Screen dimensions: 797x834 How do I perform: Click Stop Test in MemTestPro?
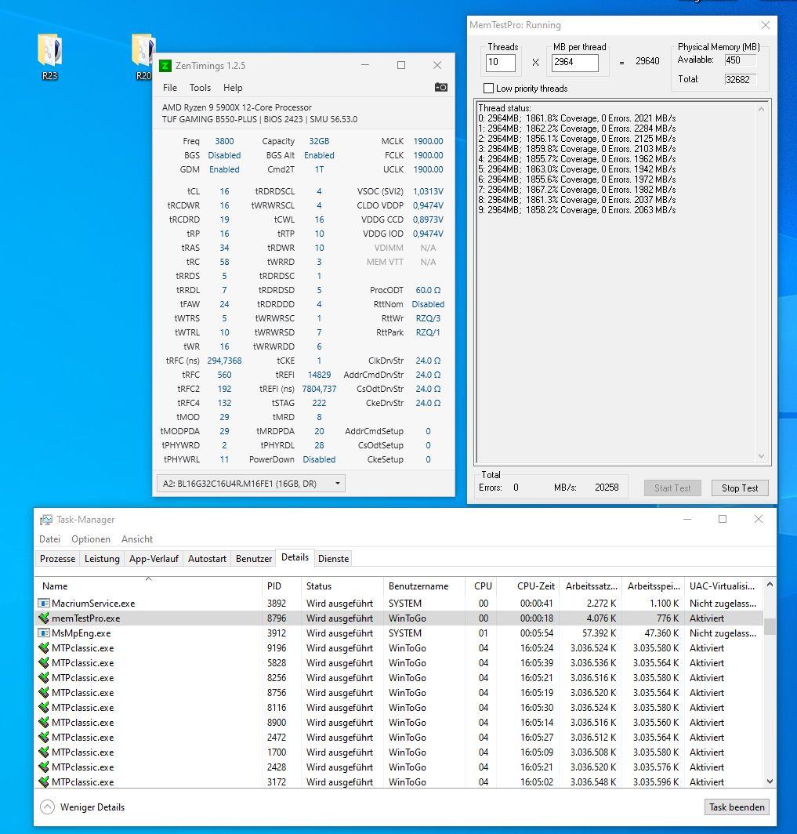740,488
